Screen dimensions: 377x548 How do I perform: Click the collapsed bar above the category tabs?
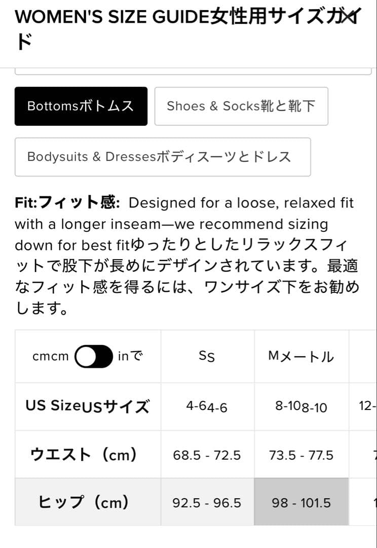click(x=193, y=65)
